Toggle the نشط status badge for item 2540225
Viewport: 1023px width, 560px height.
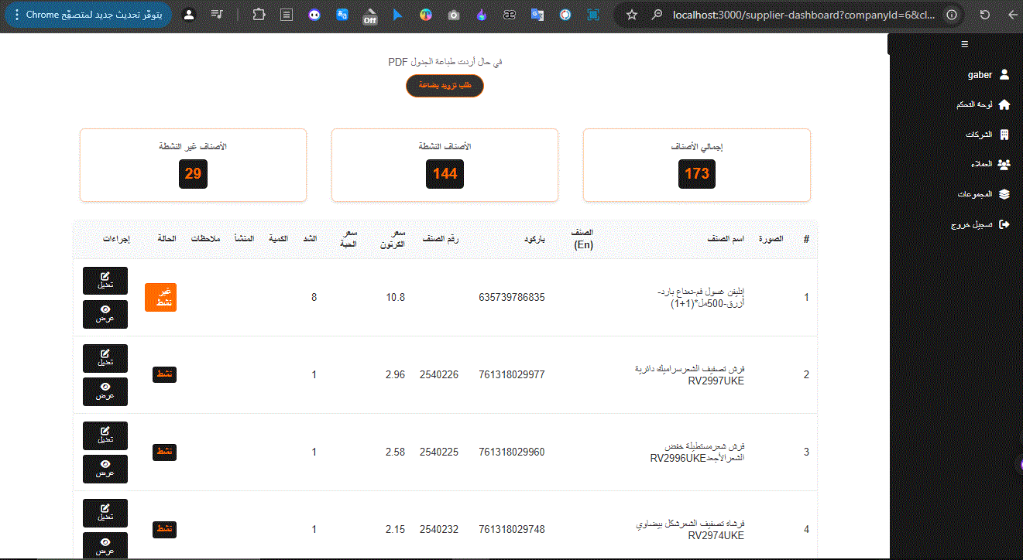coord(164,452)
